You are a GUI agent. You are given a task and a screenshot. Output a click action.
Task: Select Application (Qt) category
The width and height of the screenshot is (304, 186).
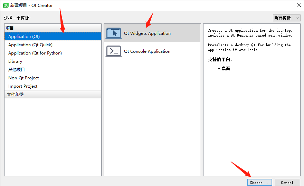[x=53, y=37]
